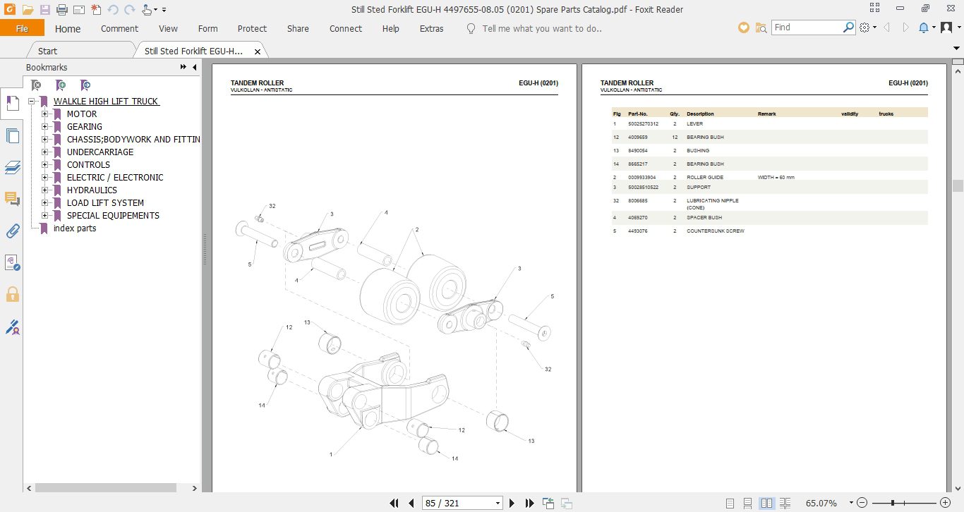Click the orange heart icon
964x512 pixels.
(x=743, y=28)
